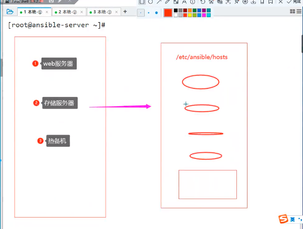Image resolution: width=303 pixels, height=229 pixels.
Task: Close the 1 本地-① tab
Action: (x=47, y=12)
